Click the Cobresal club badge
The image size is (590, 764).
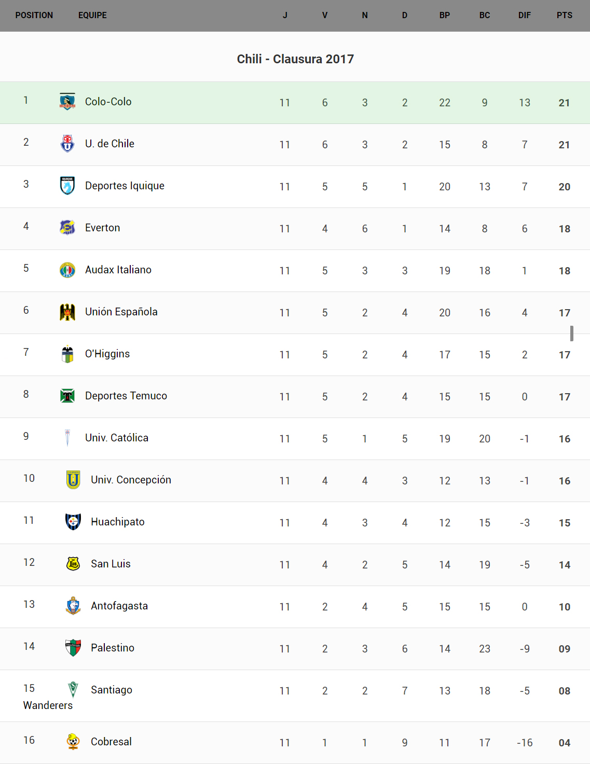[73, 741]
